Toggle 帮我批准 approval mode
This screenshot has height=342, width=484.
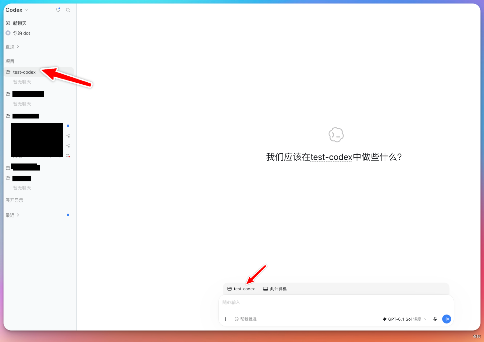click(x=246, y=319)
